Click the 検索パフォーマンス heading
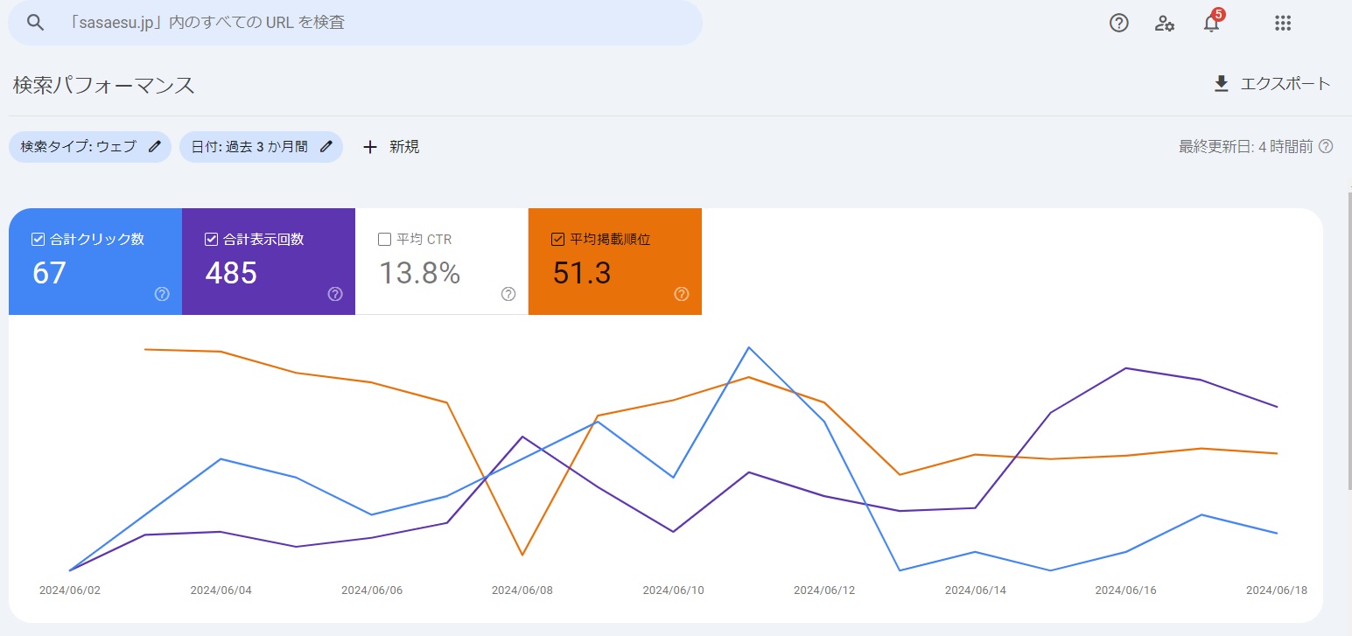This screenshot has height=636, width=1352. coord(103,86)
